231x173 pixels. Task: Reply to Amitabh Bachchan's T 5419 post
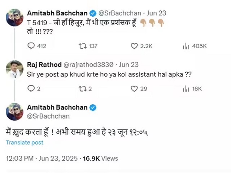tap(31, 46)
